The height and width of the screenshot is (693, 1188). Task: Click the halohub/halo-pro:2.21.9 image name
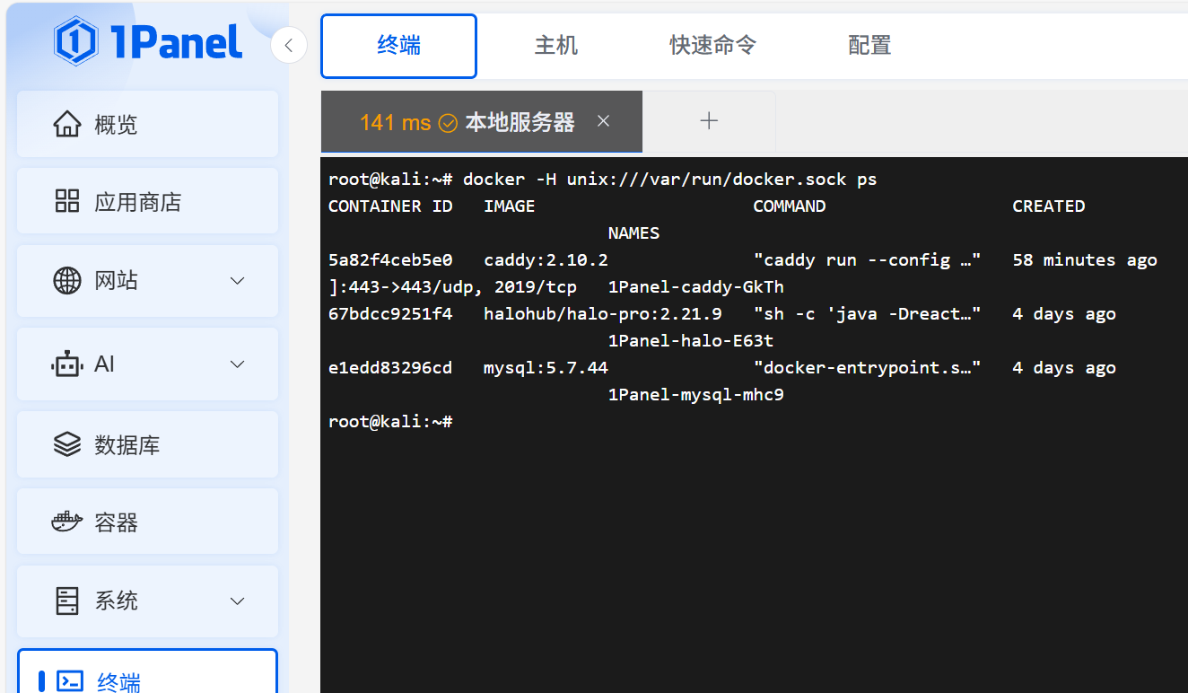coord(603,314)
